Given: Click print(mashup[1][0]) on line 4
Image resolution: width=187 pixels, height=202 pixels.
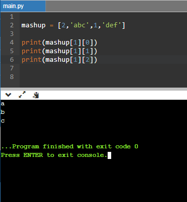Looking at the screenshot, I should coord(60,43).
